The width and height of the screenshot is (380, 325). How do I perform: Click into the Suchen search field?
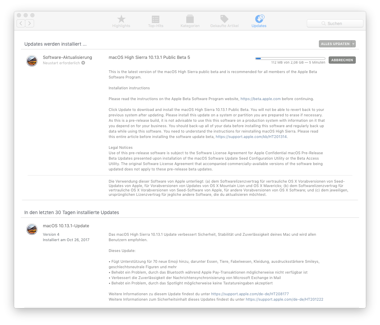335,23
